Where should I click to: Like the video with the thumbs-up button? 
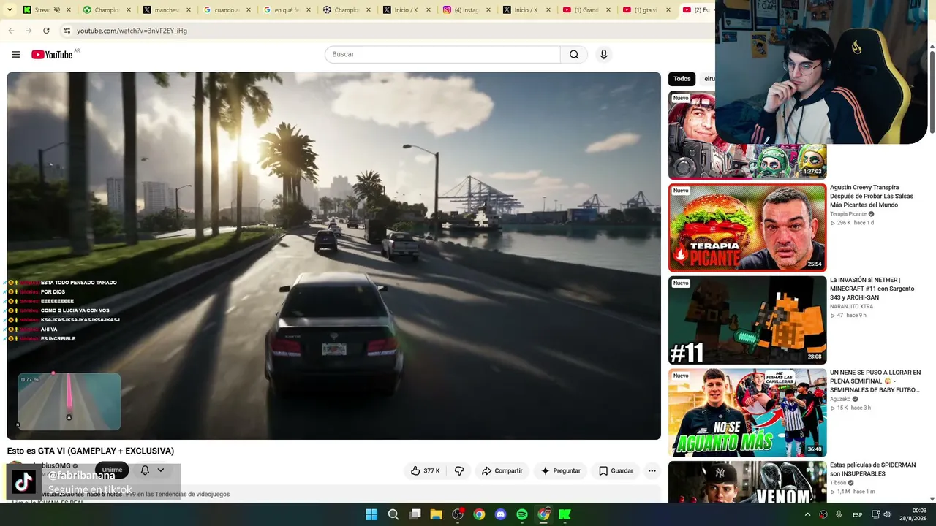[425, 471]
